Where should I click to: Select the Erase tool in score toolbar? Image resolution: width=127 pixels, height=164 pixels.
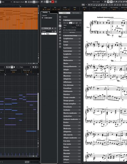pyautogui.click(x=116, y=2)
